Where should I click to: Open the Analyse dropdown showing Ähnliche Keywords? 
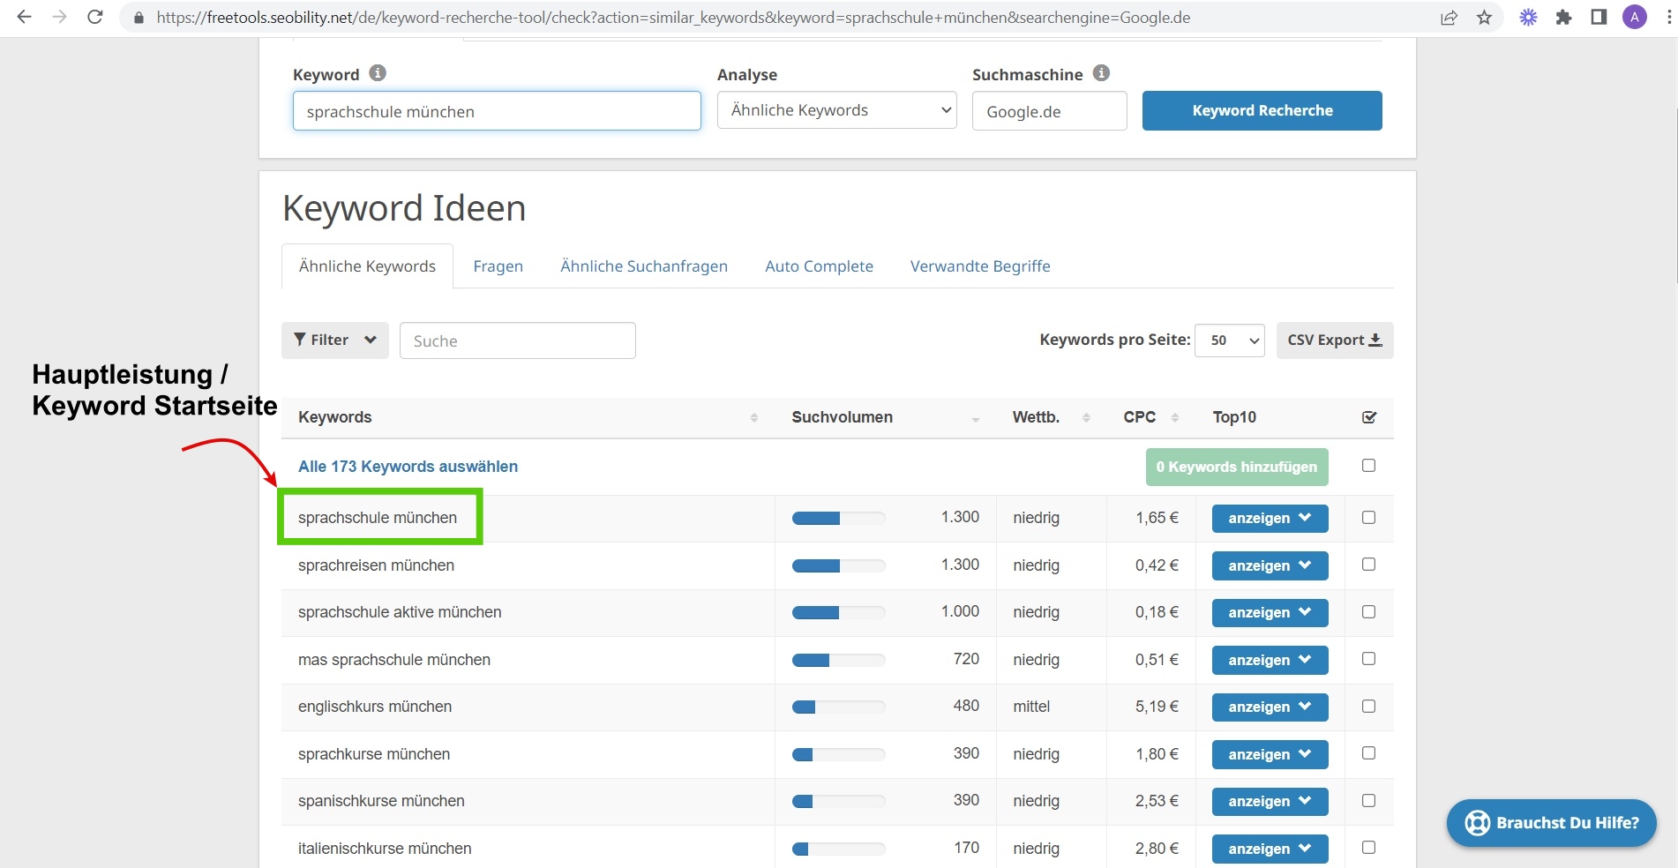836,110
